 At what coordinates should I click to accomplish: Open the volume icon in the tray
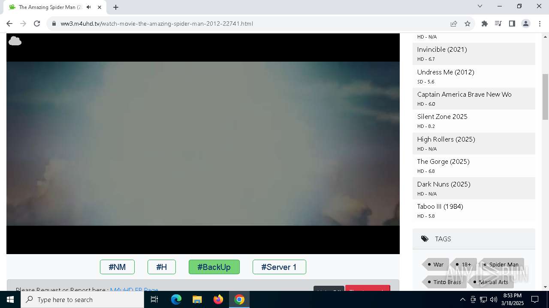point(494,299)
